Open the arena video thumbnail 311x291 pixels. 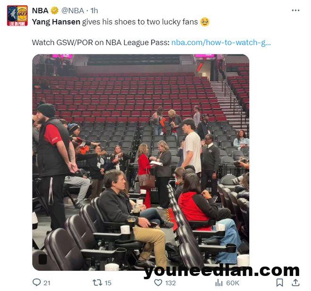(140, 162)
